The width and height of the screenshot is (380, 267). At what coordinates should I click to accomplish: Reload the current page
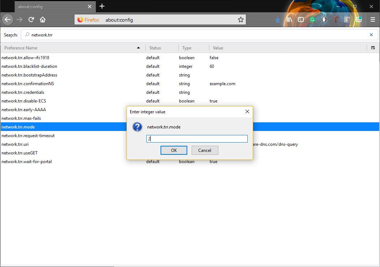coord(31,20)
